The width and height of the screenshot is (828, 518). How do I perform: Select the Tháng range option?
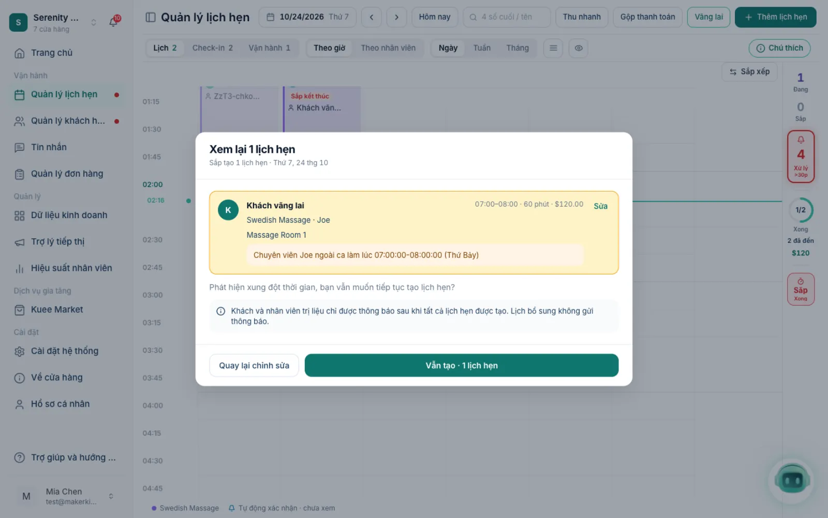(x=517, y=48)
